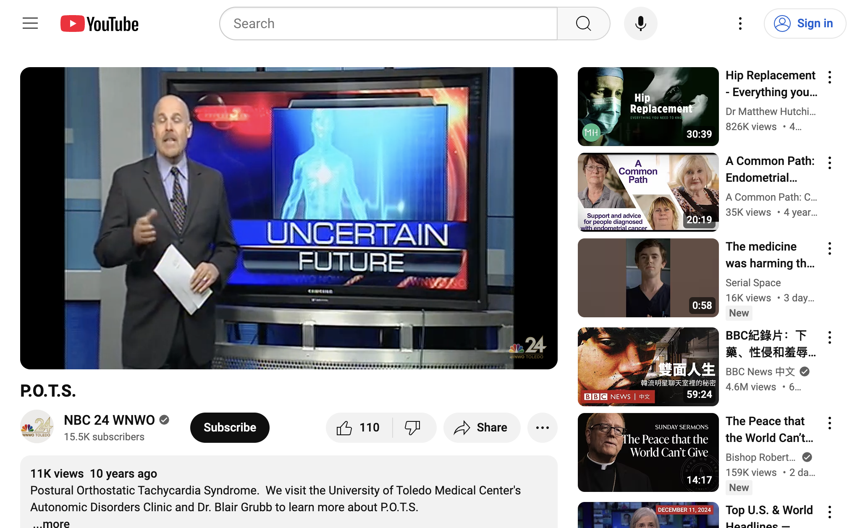Open the NBC 24 WNWO channel name

[x=109, y=420]
